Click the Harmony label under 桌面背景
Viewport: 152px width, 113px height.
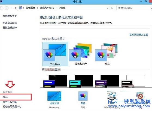click(54, 108)
